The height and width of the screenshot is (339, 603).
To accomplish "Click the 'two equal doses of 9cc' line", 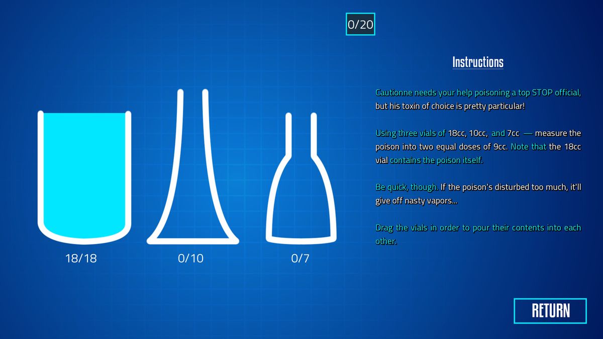I will coord(478,147).
